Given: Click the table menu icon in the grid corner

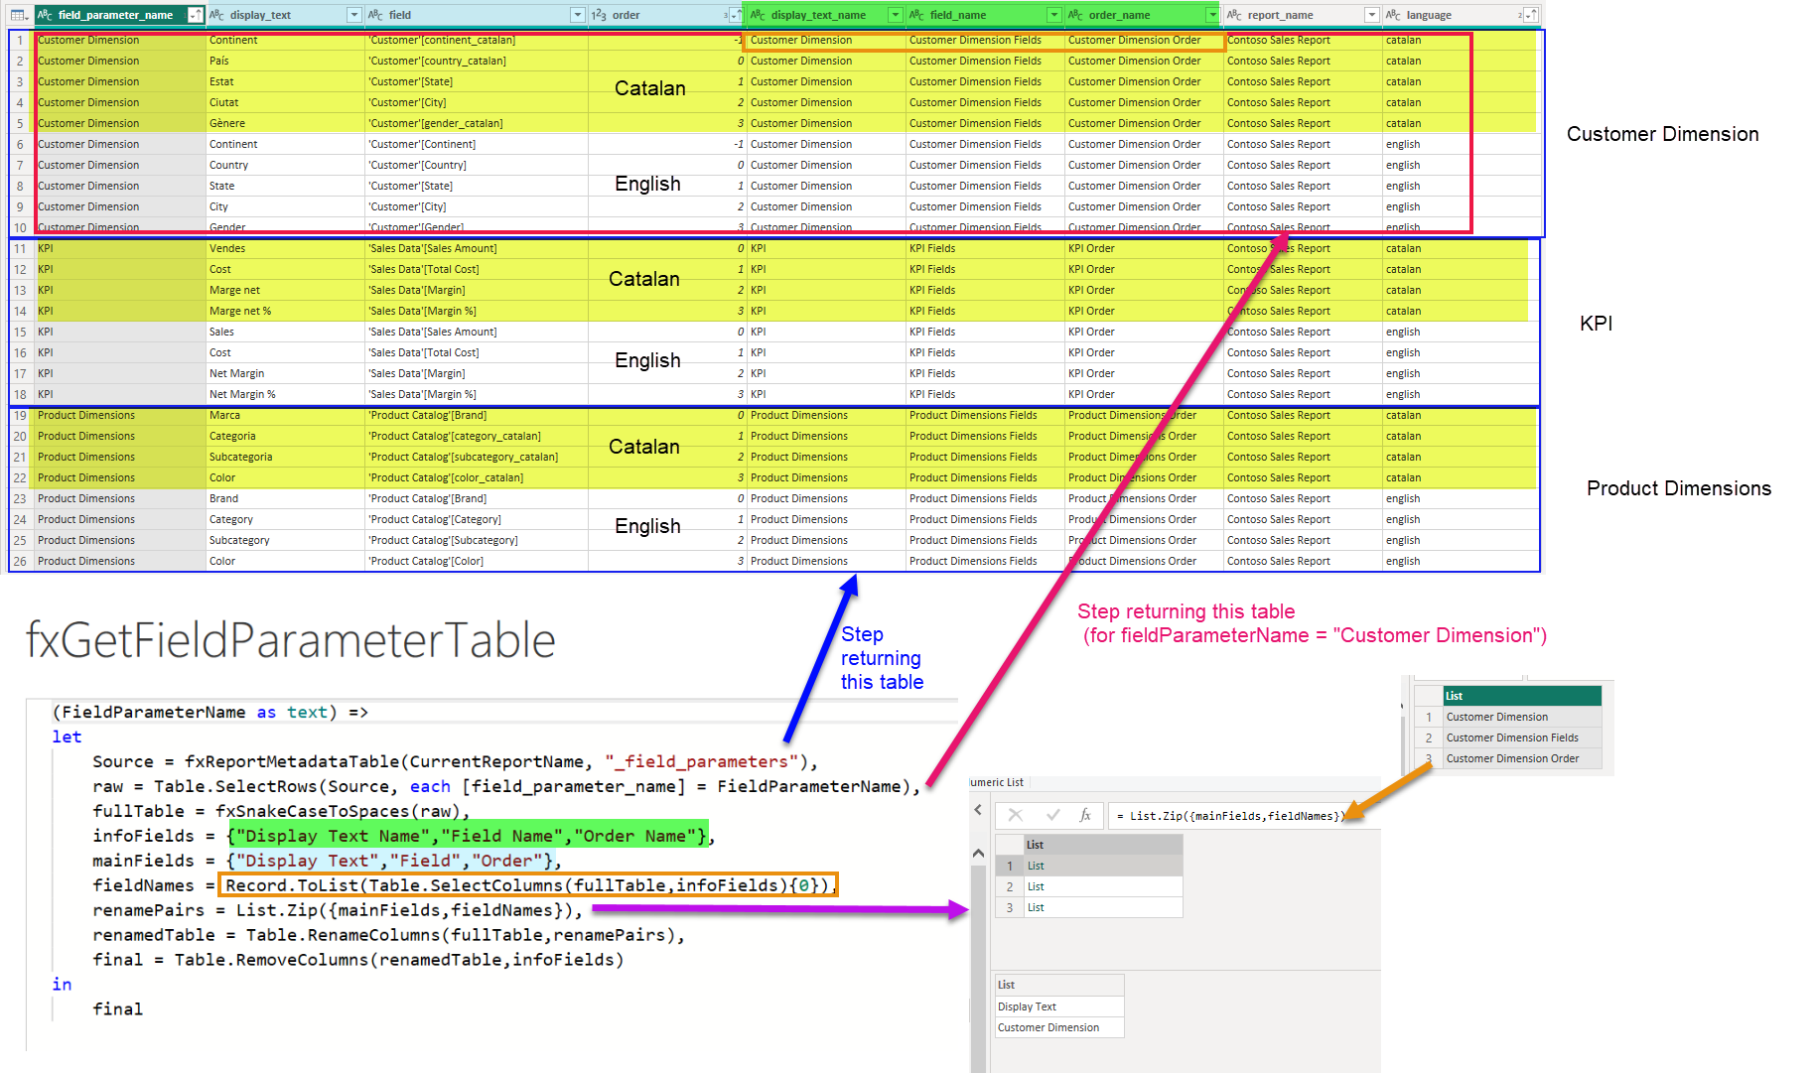Looking at the screenshot, I should coord(19,15).
